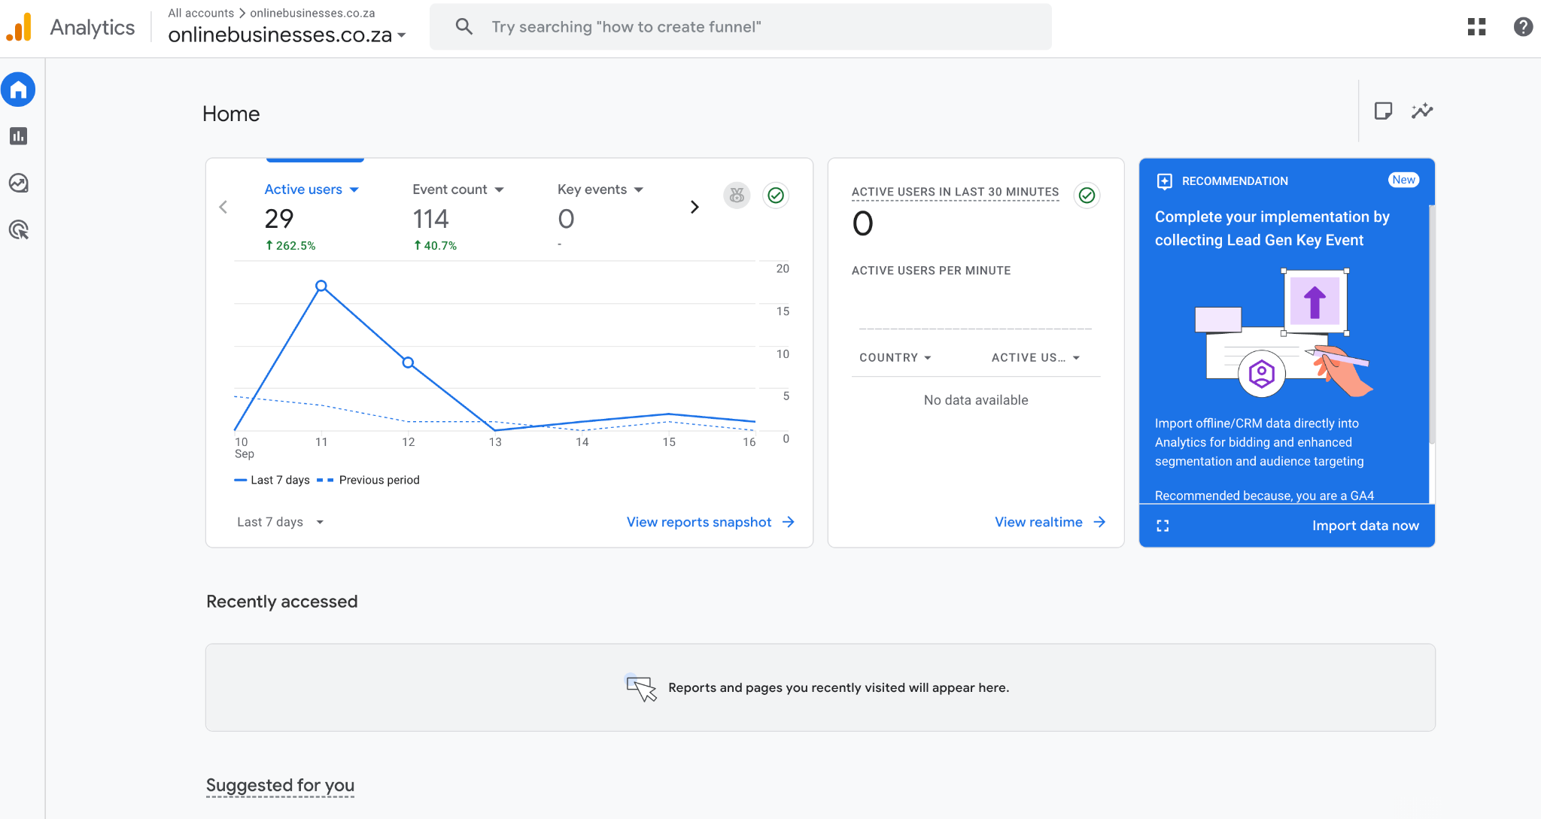The width and height of the screenshot is (1541, 819).
Task: Click the customize note icon beside Insights
Action: coord(1383,111)
